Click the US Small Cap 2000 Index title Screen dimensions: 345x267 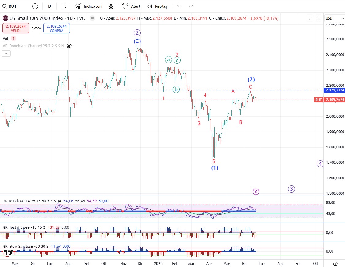pyautogui.click(x=36, y=18)
